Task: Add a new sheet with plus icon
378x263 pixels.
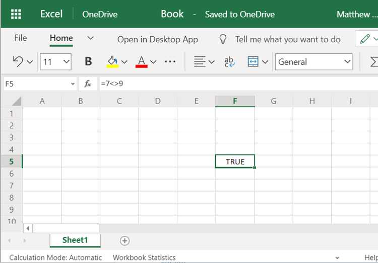Action: [x=124, y=240]
